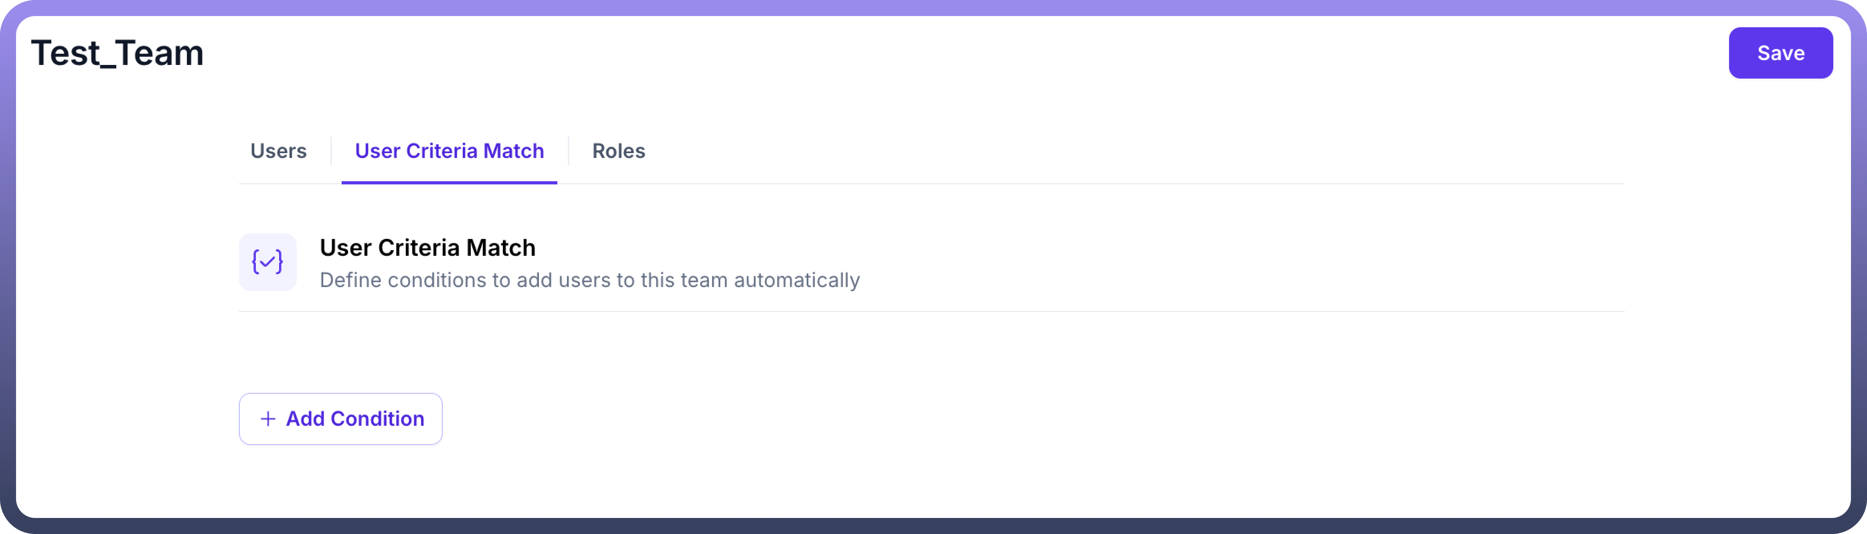Viewport: 1867px width, 534px height.
Task: Click the curly-bracket icon beside the section heading
Action: coord(267,261)
